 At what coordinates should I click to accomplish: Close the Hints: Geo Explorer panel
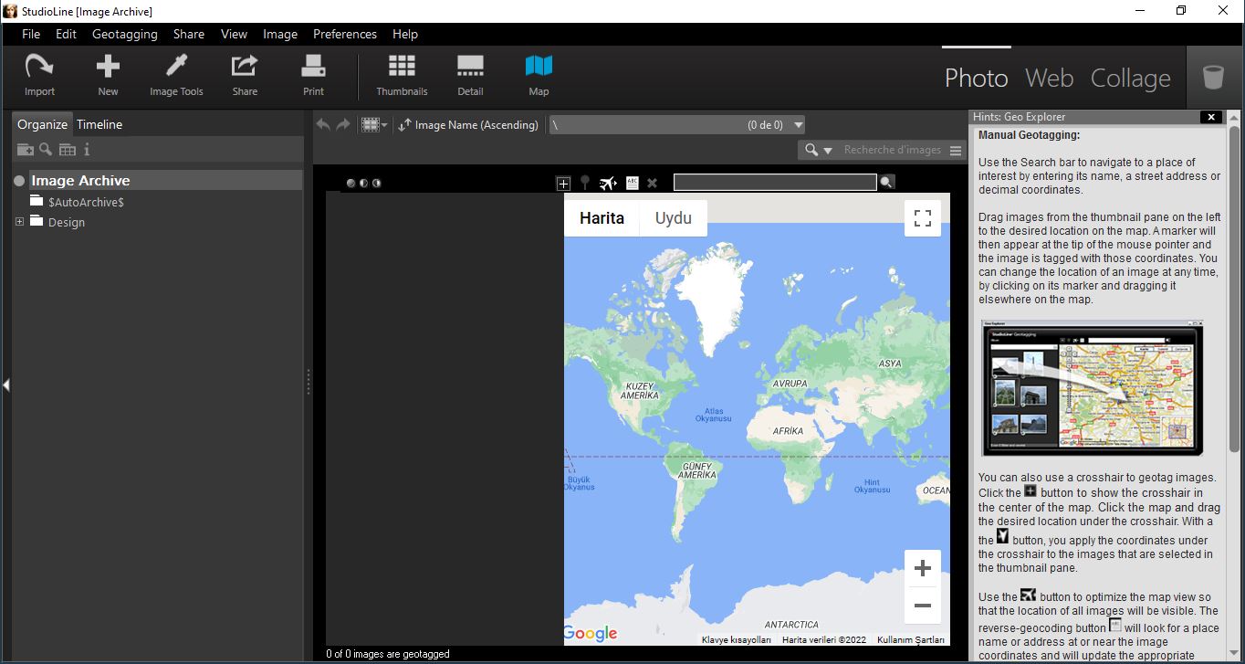click(x=1211, y=117)
